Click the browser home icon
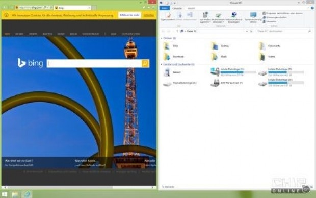Image resolution: width=316 pixels, height=198 pixels. (144, 8)
